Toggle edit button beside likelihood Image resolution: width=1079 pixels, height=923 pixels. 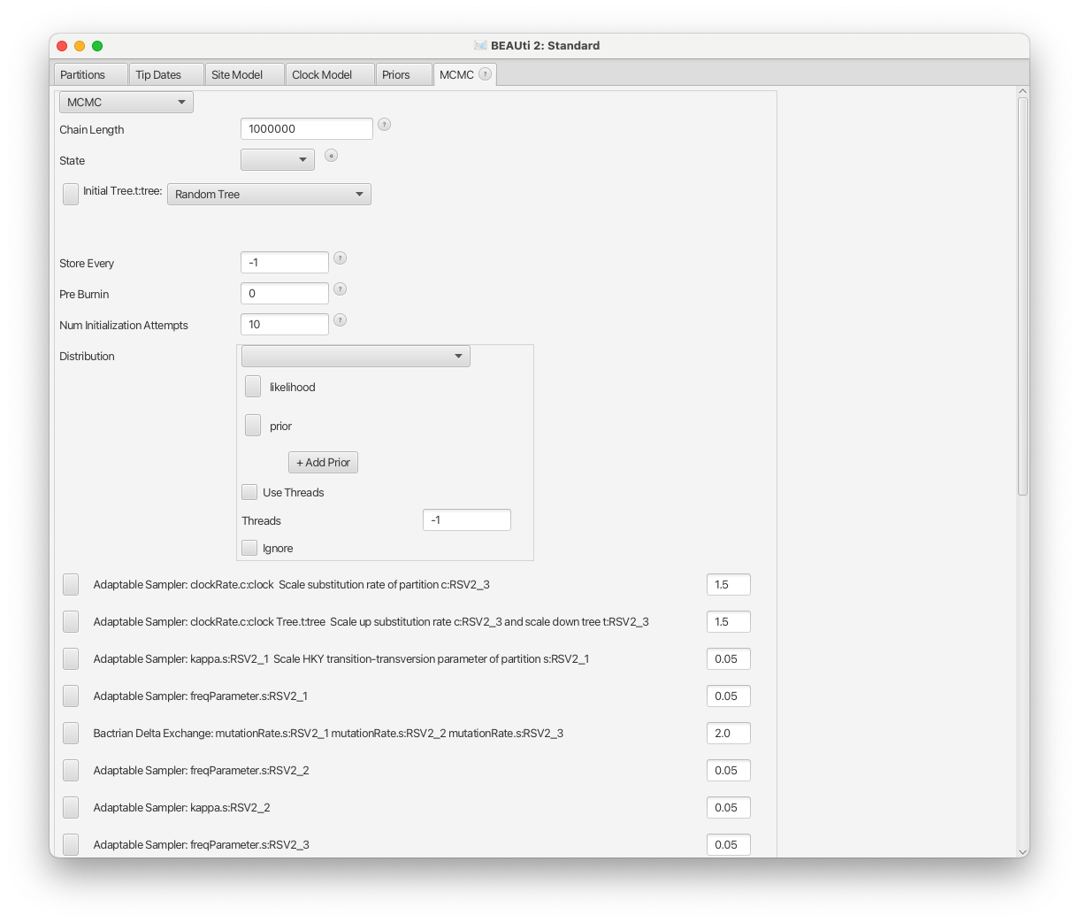(x=253, y=387)
